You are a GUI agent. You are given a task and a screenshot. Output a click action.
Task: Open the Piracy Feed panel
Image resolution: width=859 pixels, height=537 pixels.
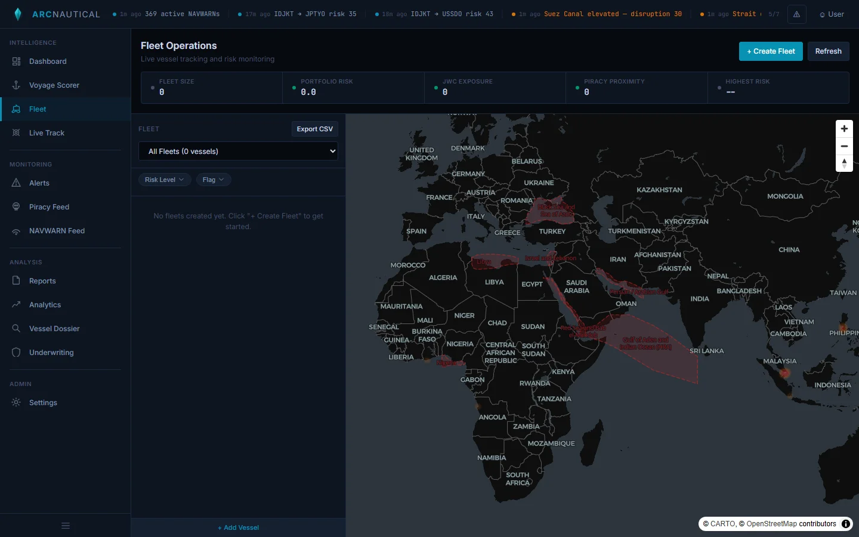click(x=16, y=207)
